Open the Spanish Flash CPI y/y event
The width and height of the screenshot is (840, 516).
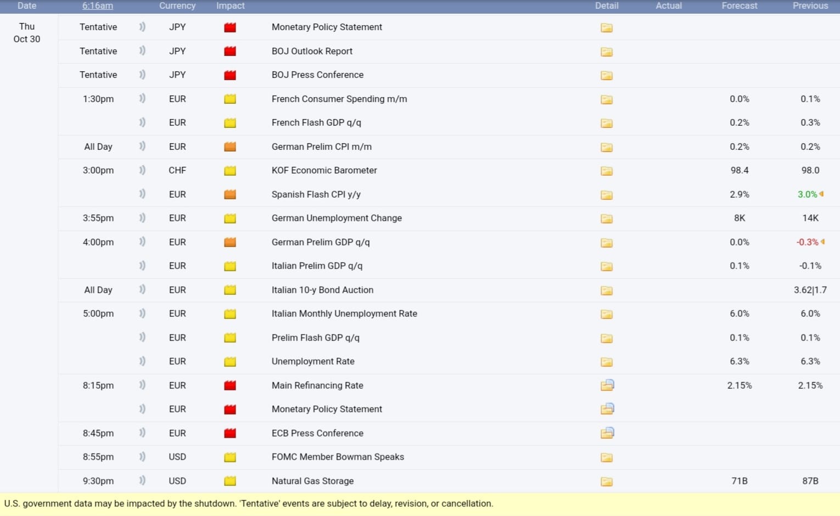pyautogui.click(x=316, y=194)
